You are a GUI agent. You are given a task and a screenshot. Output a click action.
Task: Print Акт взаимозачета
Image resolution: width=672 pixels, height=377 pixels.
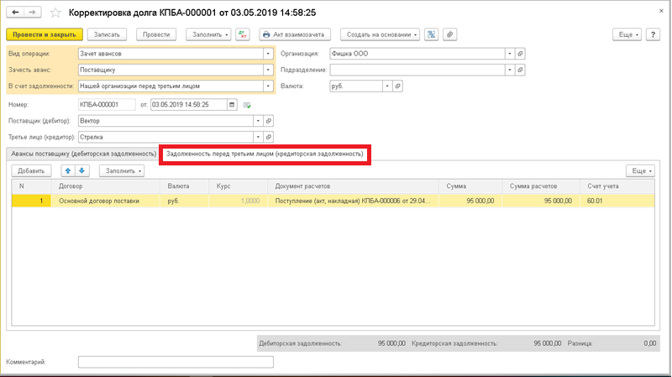coord(295,34)
